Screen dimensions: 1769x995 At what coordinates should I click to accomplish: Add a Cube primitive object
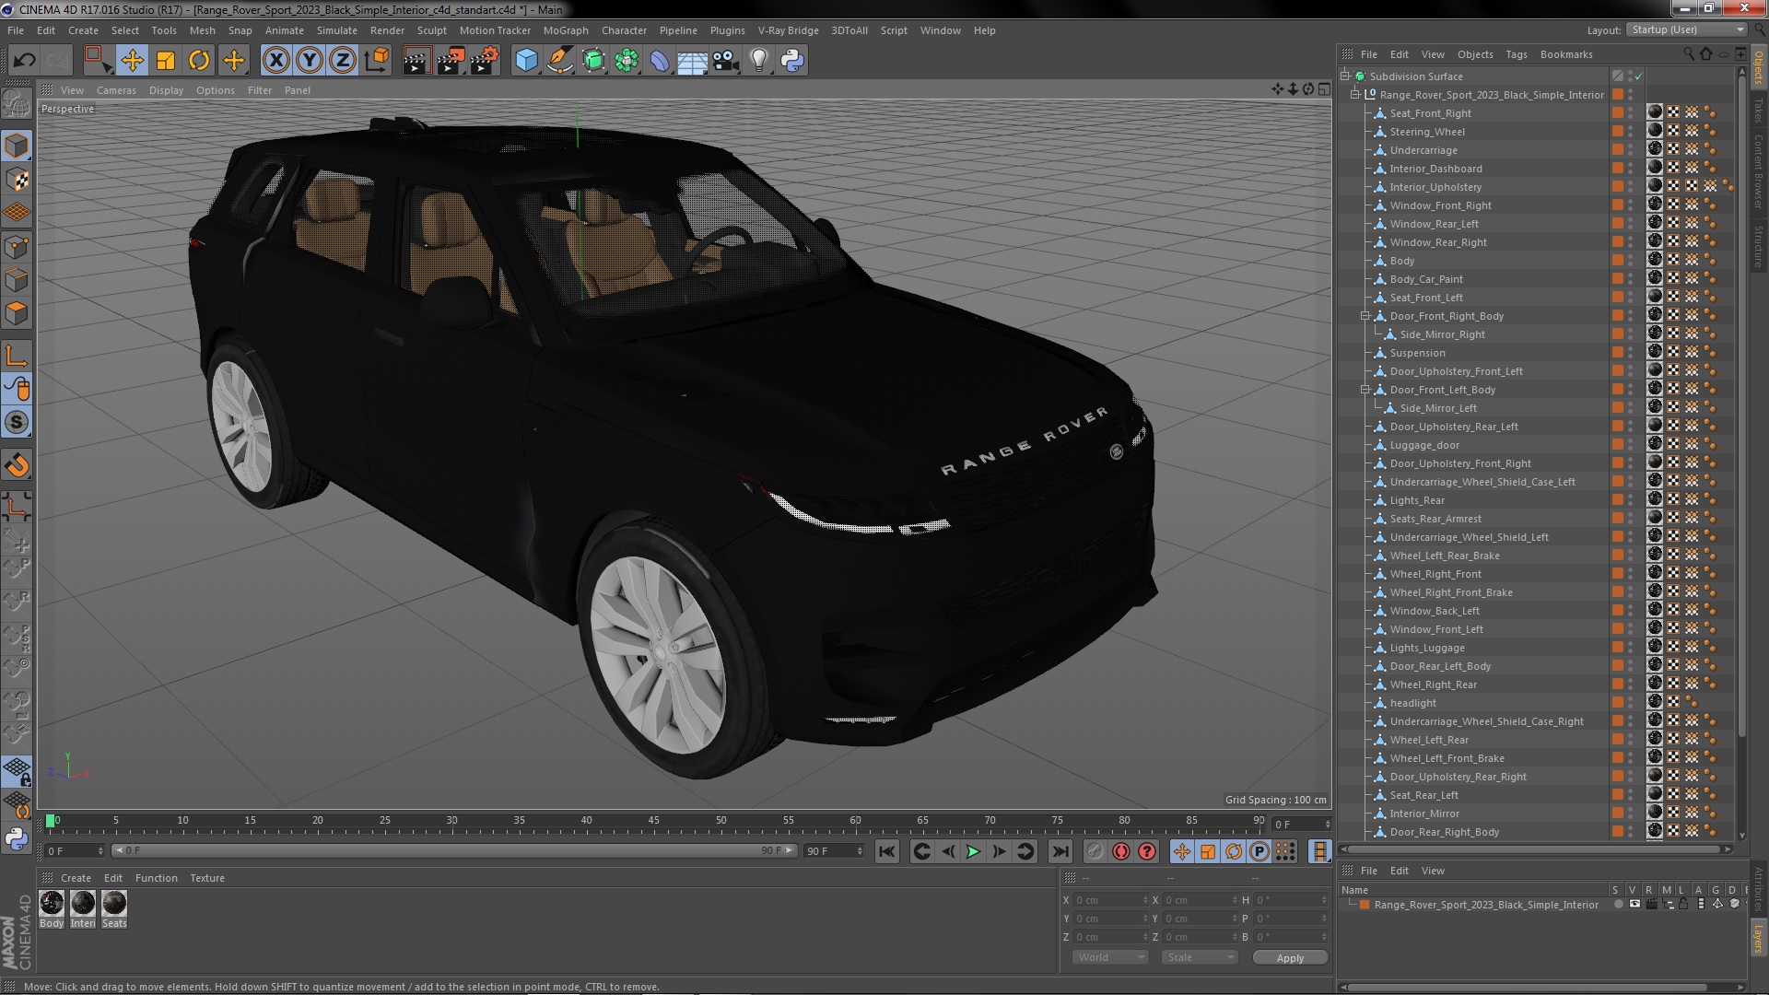526,61
